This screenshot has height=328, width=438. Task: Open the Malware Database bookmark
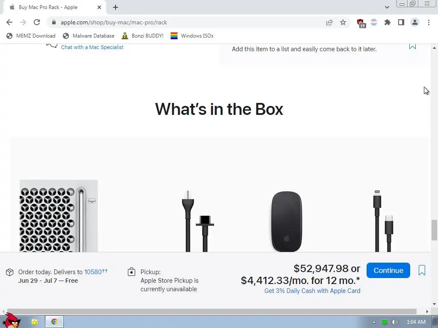click(89, 36)
